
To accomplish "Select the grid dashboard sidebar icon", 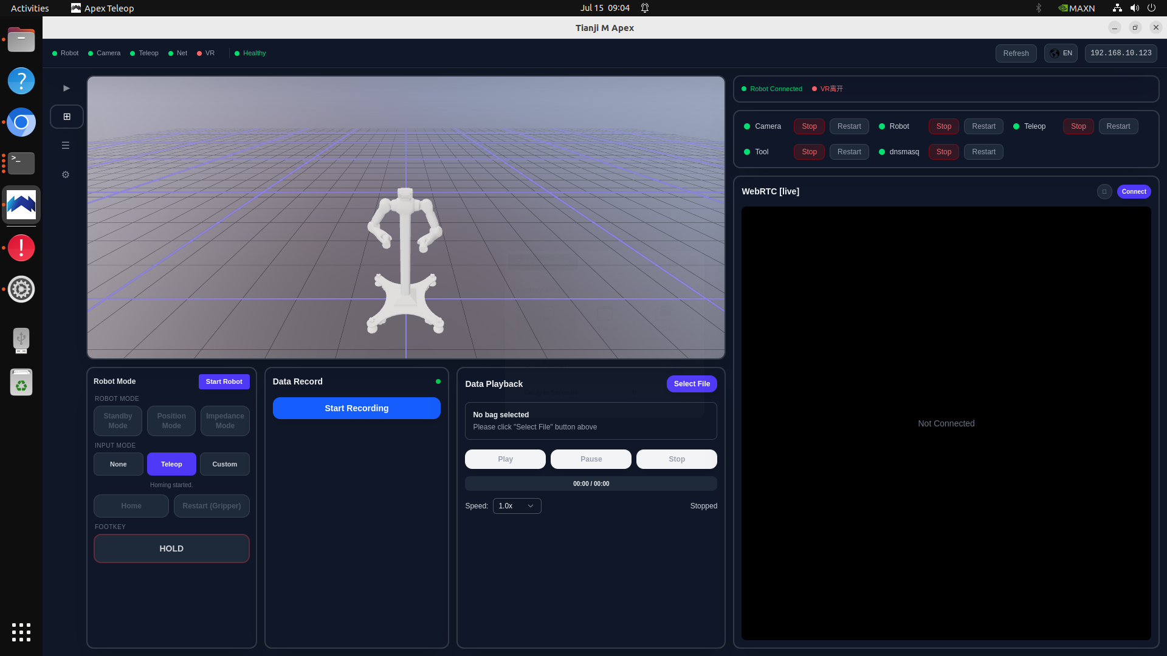I will [67, 117].
